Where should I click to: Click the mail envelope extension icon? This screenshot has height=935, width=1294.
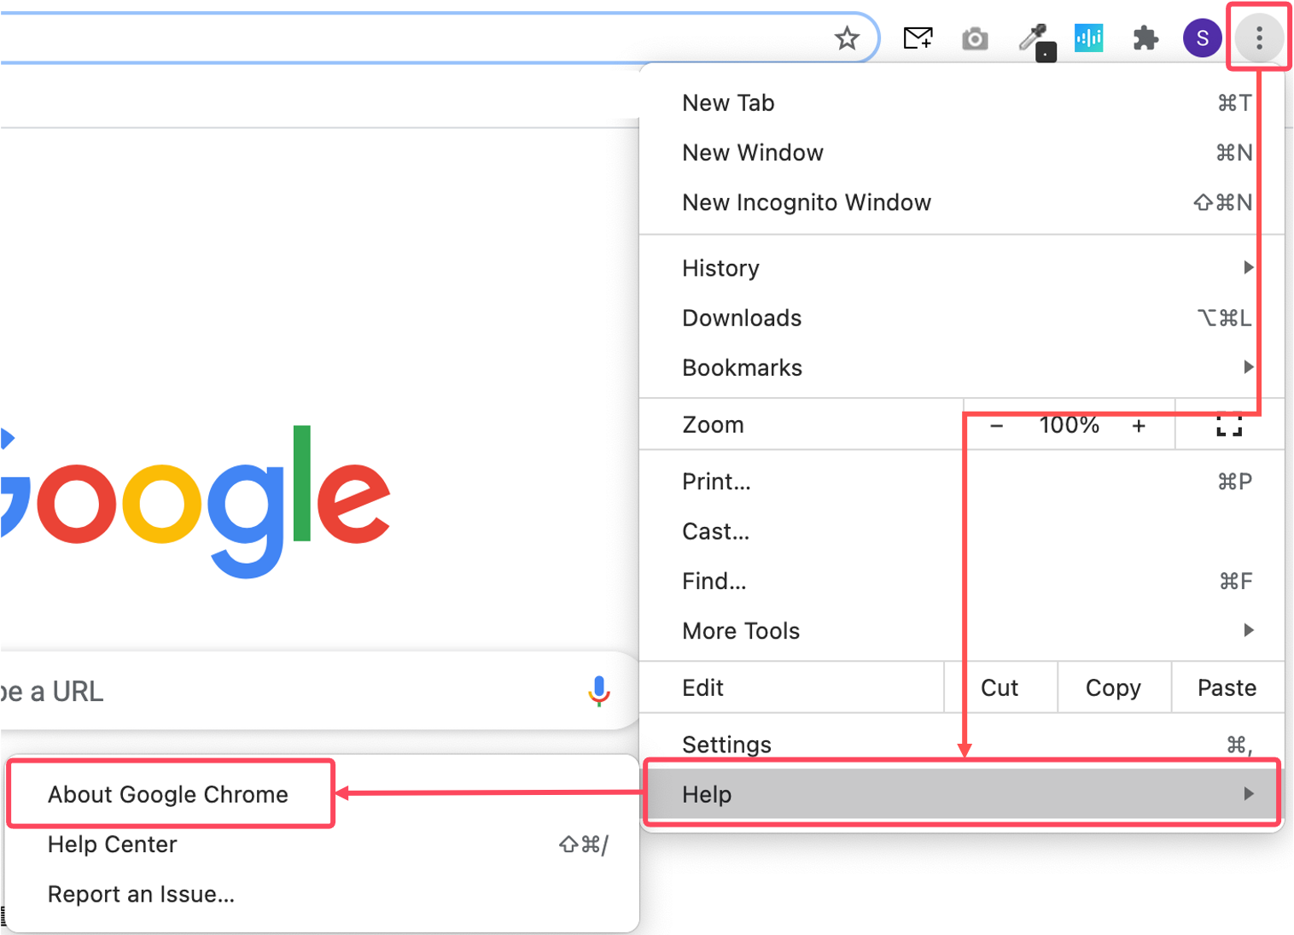(918, 38)
